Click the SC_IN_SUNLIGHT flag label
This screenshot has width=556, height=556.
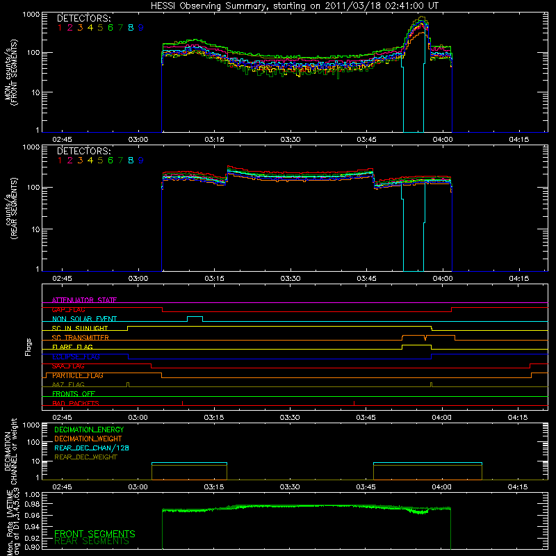tap(80, 328)
